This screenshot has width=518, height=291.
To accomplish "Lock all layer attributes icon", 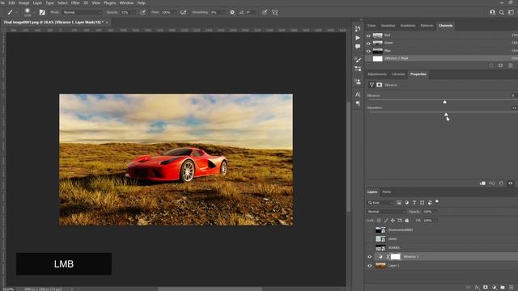I will pyautogui.click(x=406, y=221).
